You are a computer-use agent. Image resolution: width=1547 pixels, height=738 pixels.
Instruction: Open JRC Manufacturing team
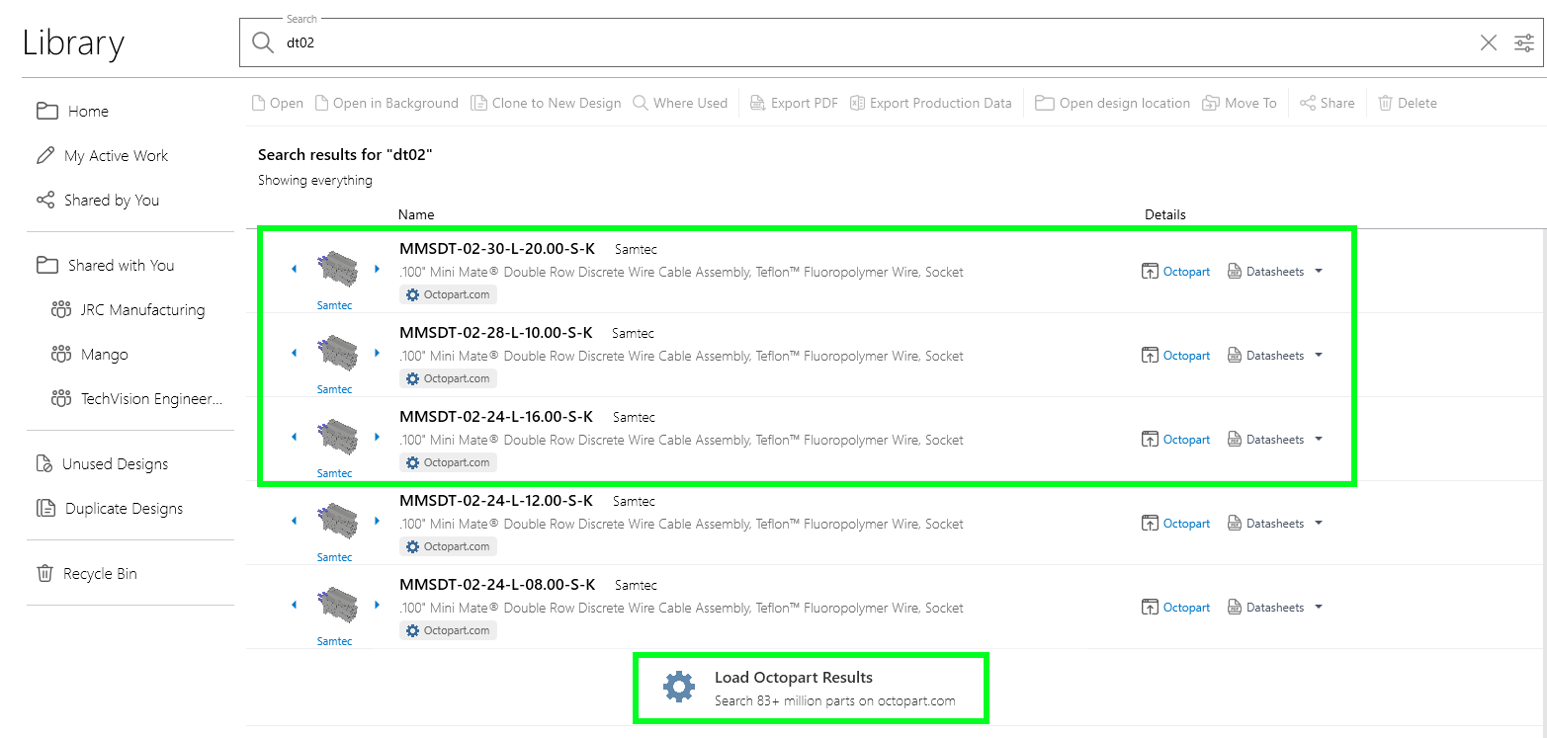128,309
